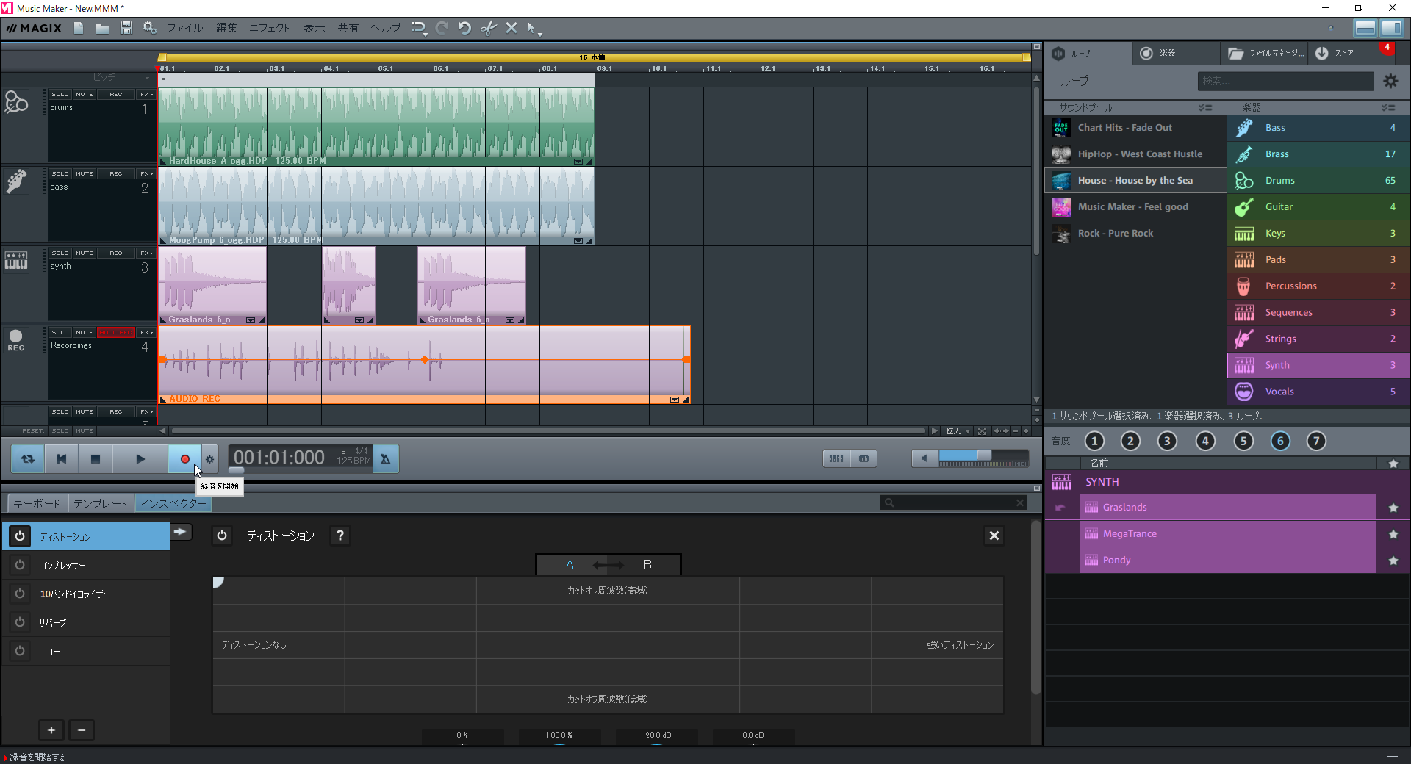Click the timeline horizontal scrollbar
Image resolution: width=1411 pixels, height=764 pixels.
point(548,431)
